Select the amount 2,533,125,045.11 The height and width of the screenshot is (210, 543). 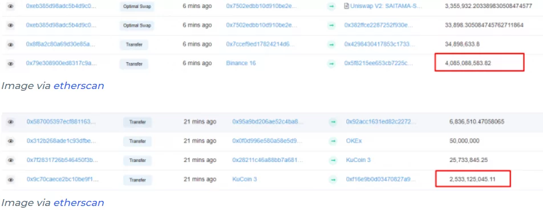click(472, 180)
